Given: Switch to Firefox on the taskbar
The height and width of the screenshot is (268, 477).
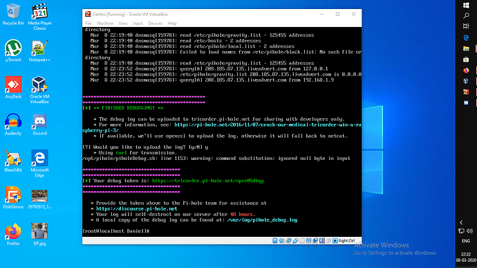Looking at the screenshot, I should tap(466, 71).
